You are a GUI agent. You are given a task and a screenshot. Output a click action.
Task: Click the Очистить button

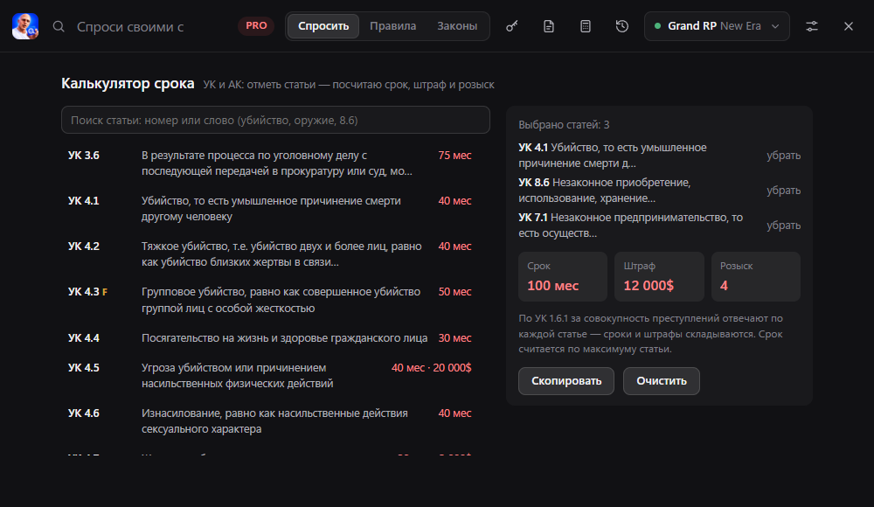662,381
